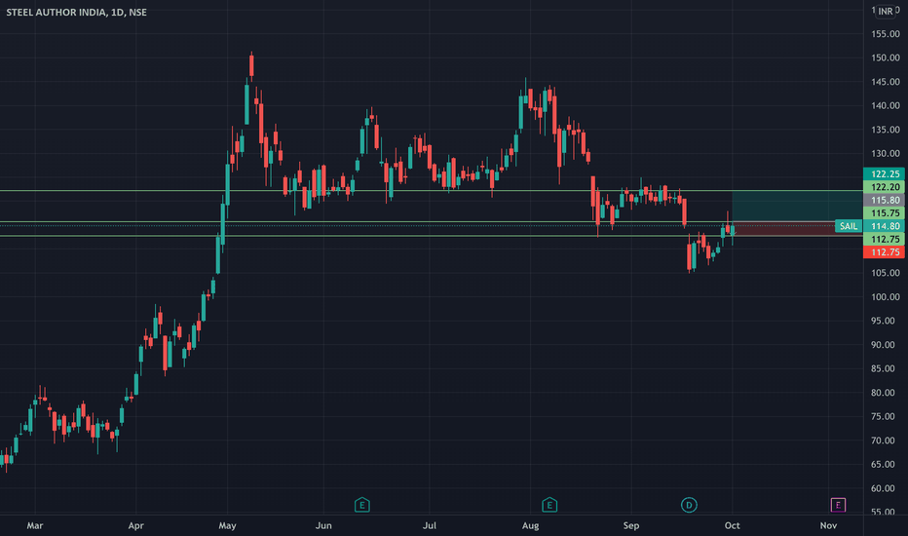Click the May label on the time axis
Image resolution: width=908 pixels, height=536 pixels.
click(x=227, y=525)
